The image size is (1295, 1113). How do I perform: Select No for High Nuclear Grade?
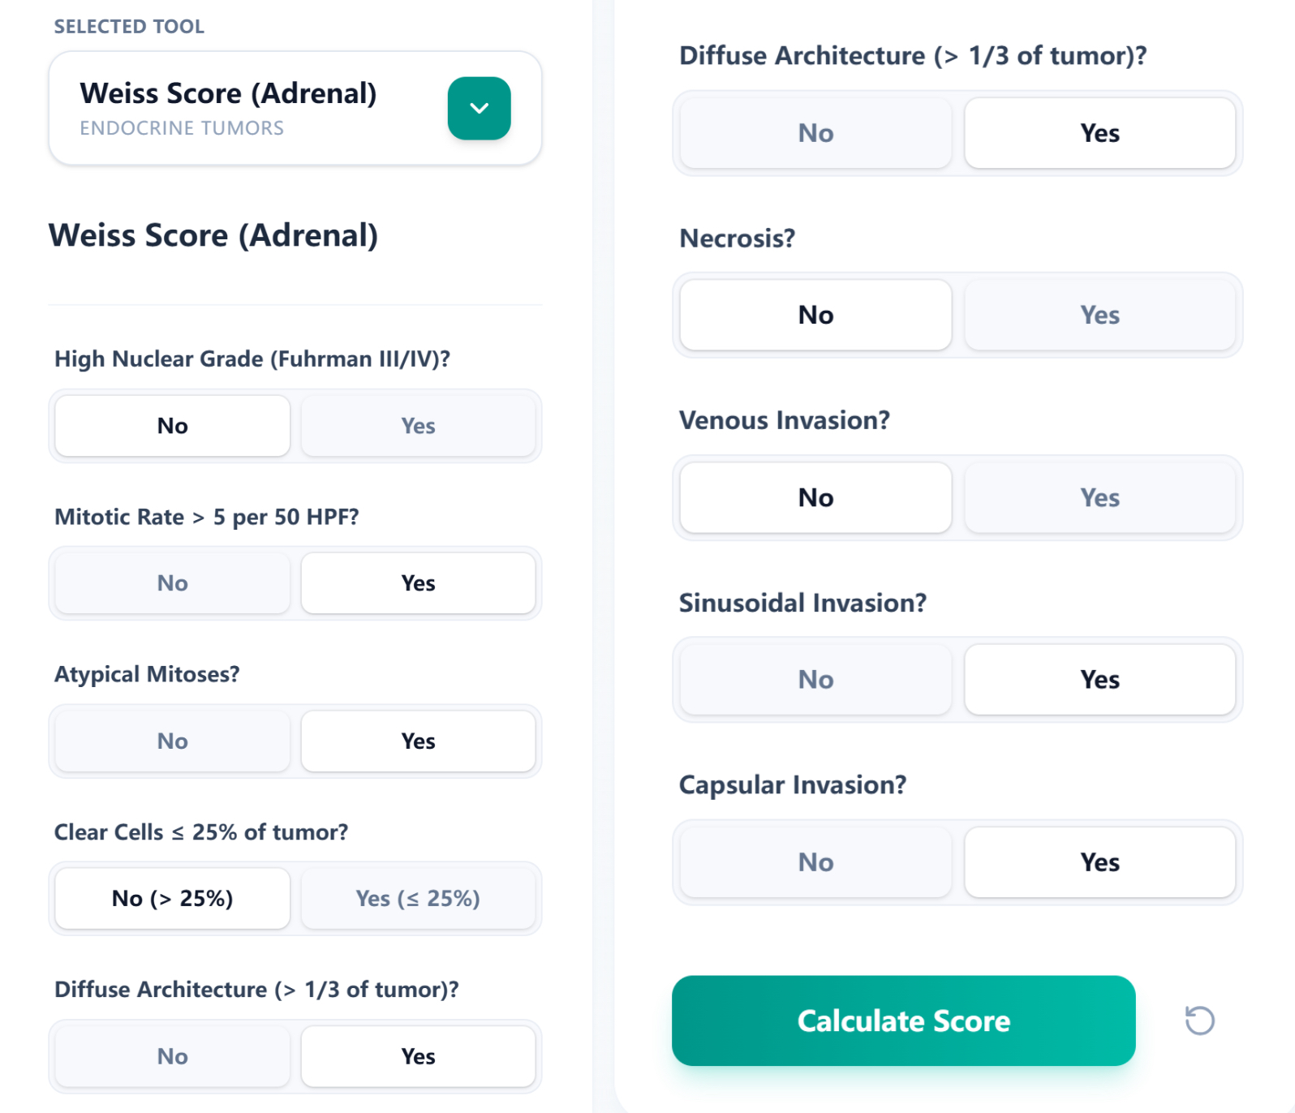coord(171,425)
